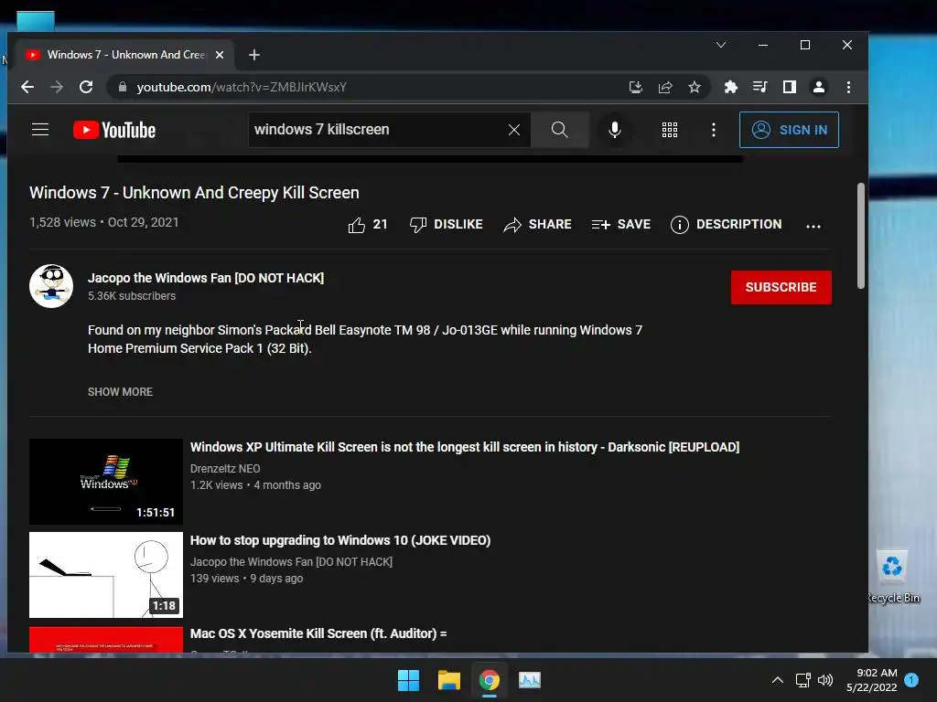Click the page vertical scrollbar
This screenshot has height=702, width=937.
tap(860, 236)
